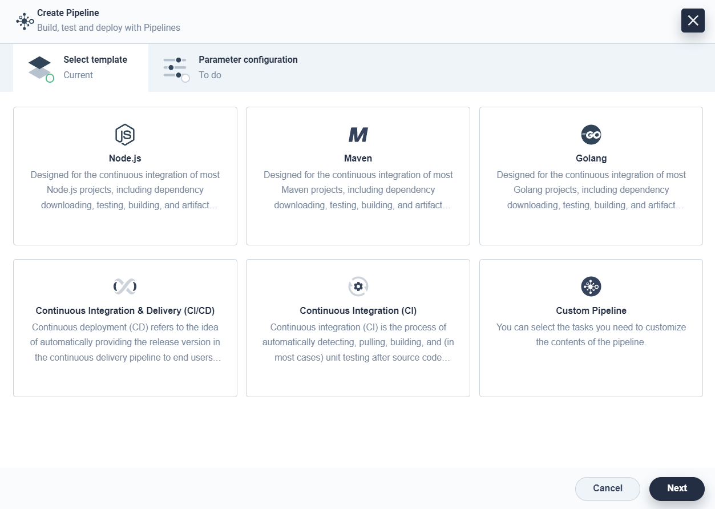715x509 pixels.
Task: Select the Node.js template title
Action: click(x=125, y=159)
